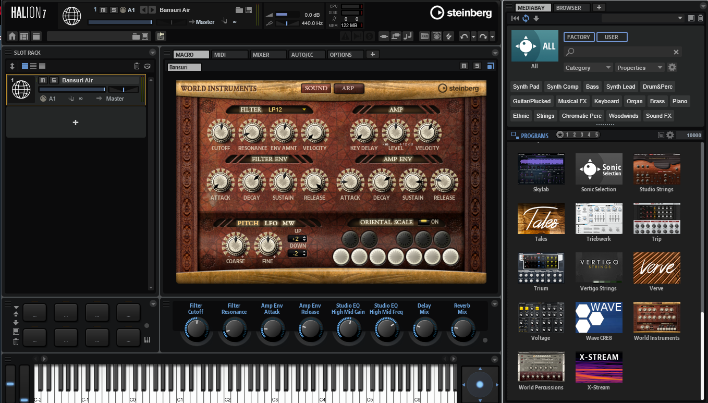Viewport: 708px width, 403px height.
Task: Toggle header Solo button for slot 1
Action: (113, 10)
